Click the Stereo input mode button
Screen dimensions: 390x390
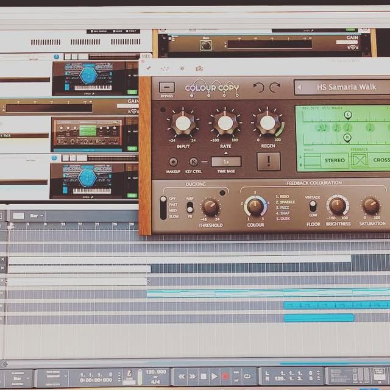(335, 160)
